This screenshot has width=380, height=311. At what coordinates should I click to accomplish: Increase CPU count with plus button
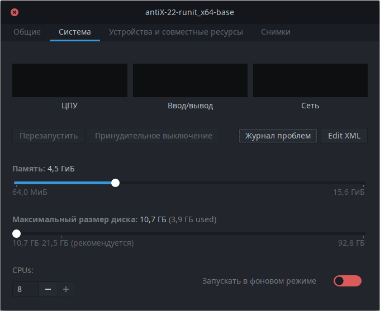pyautogui.click(x=65, y=289)
